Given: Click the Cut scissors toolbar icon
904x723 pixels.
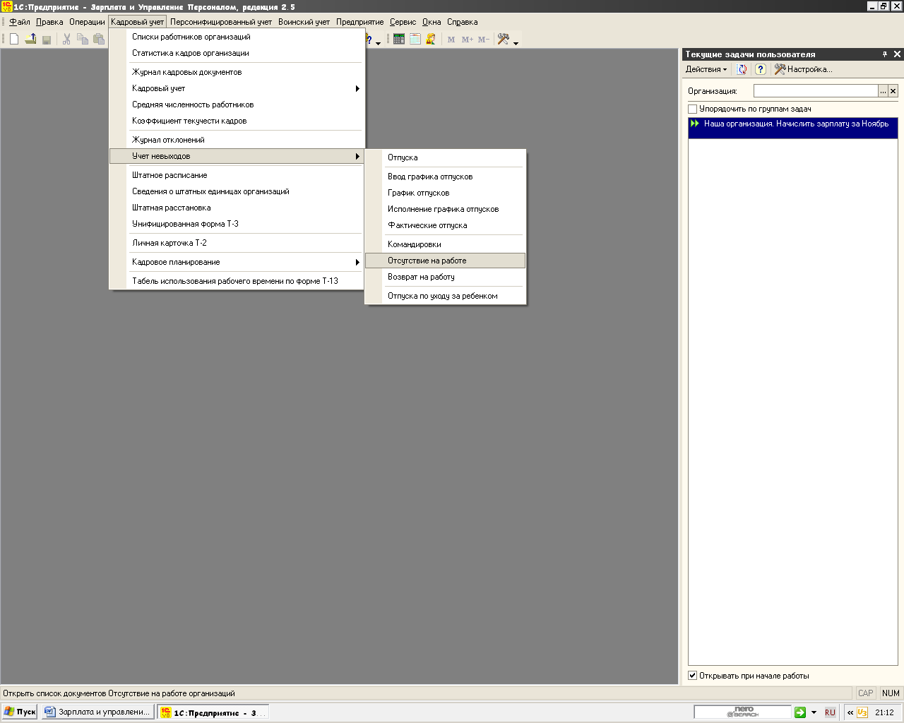Looking at the screenshot, I should [66, 40].
